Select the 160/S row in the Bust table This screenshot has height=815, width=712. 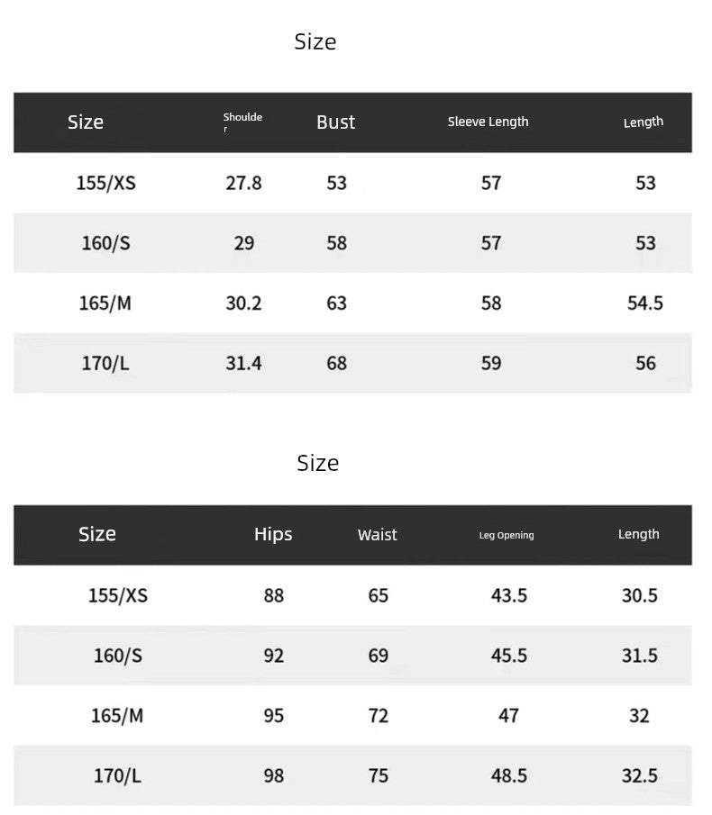coord(105,243)
